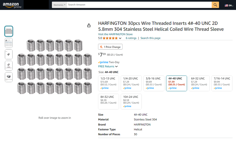236x157 pixels.
Task: Select the fifth product thumbnail
Action: [x=9, y=77]
